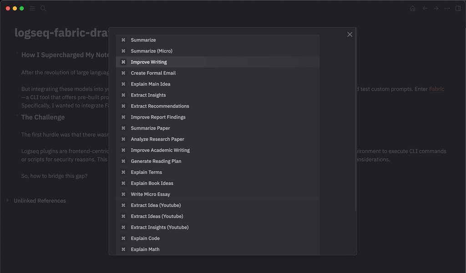Choose the Improve Writing command
Image resolution: width=466 pixels, height=273 pixels.
[x=218, y=62]
